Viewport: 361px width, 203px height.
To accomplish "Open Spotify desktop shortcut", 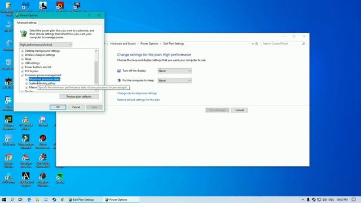I will coord(60,178).
